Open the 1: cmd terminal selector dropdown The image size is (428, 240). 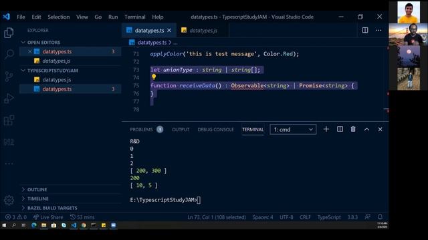click(293, 129)
